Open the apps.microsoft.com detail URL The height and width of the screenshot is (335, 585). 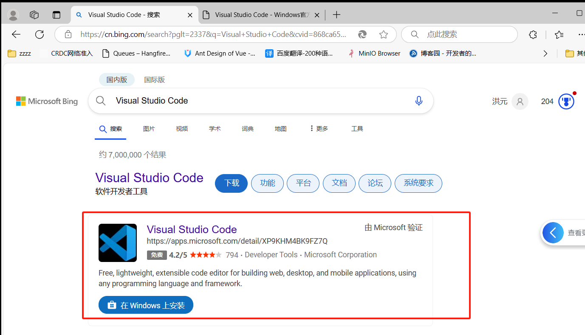tap(237, 241)
